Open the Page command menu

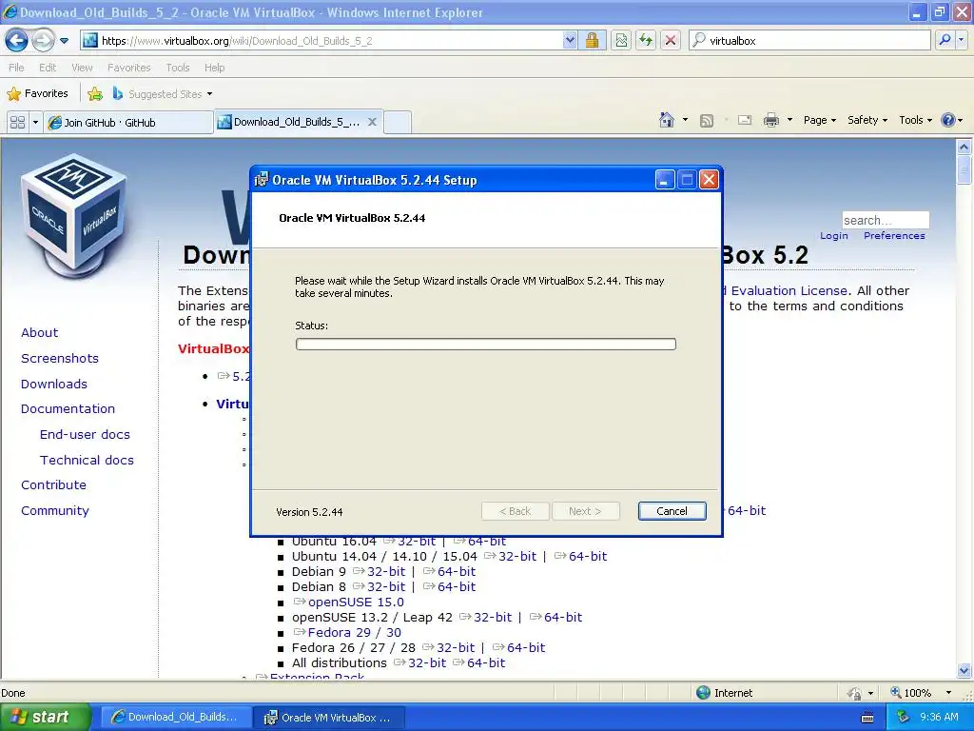tap(819, 120)
